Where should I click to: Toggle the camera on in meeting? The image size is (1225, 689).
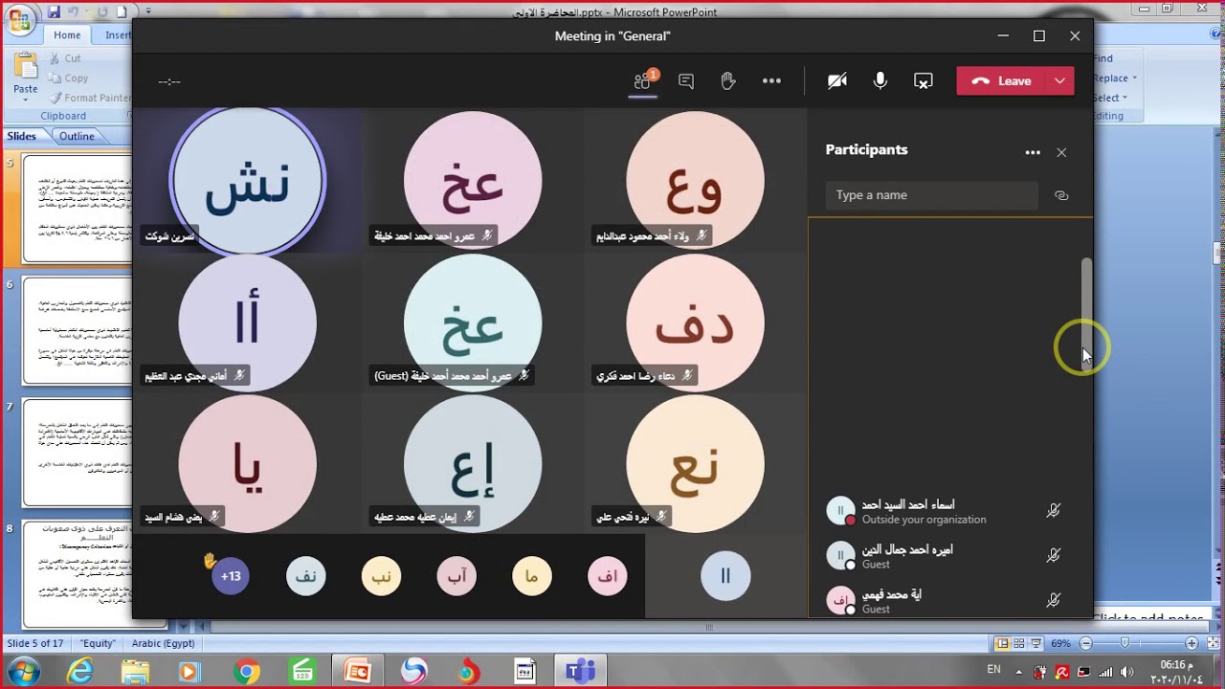[x=837, y=81]
